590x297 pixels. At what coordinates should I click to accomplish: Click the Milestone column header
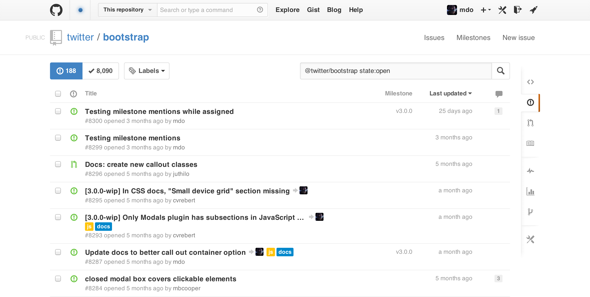pyautogui.click(x=398, y=93)
